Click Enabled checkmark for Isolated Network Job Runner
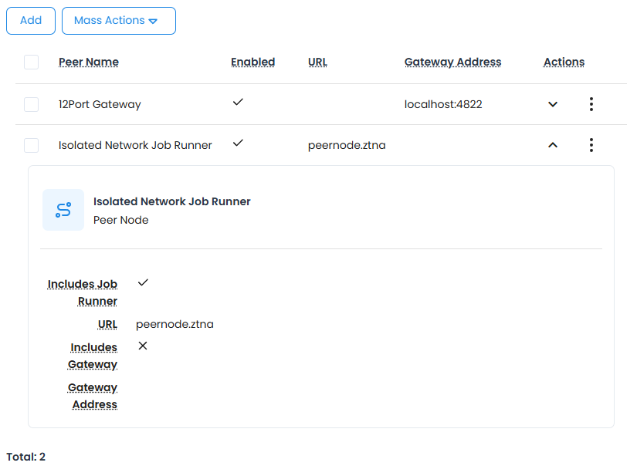Viewport: 637px width, 466px height. 239,142
